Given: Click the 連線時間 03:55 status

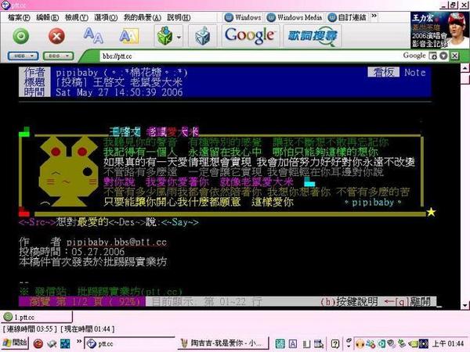Looking at the screenshot, I should pyautogui.click(x=30, y=329).
